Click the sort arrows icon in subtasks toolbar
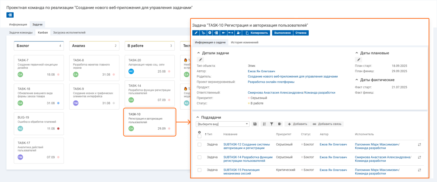The height and width of the screenshot is (182, 437). pos(264,124)
